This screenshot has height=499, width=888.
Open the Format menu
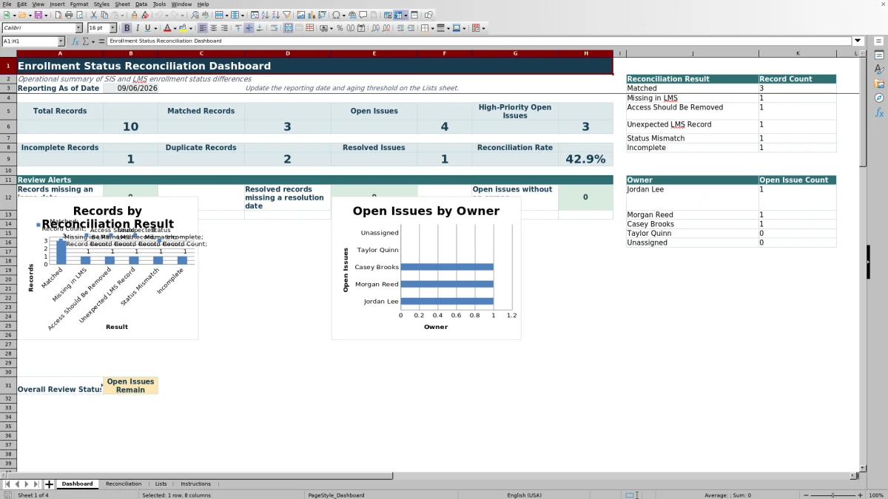click(x=79, y=4)
